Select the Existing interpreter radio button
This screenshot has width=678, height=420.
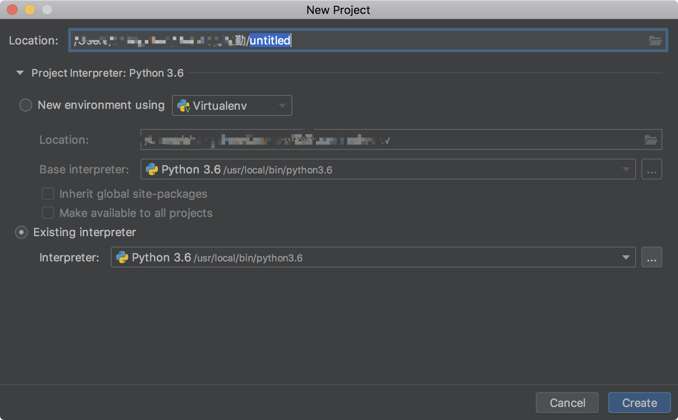pos(21,232)
